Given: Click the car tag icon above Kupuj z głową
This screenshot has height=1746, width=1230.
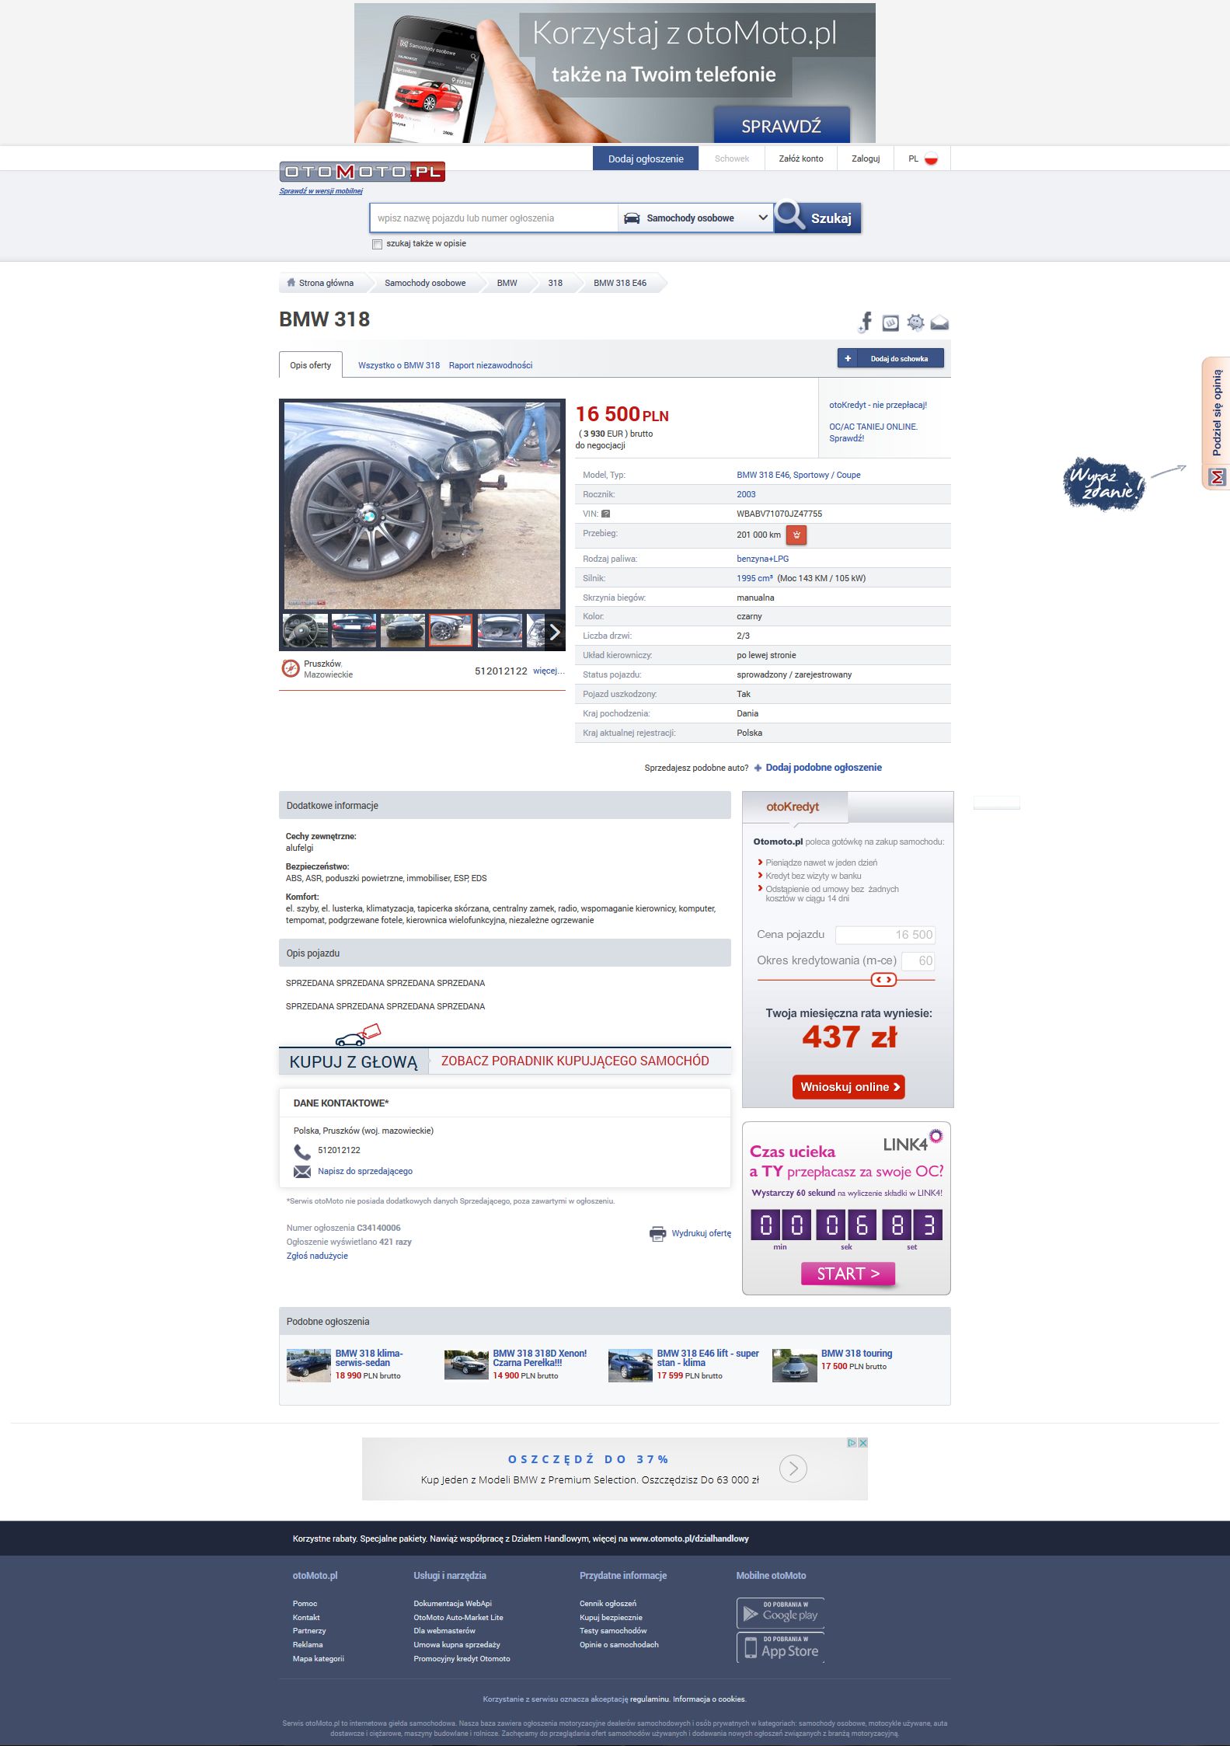Looking at the screenshot, I should click(x=358, y=1035).
